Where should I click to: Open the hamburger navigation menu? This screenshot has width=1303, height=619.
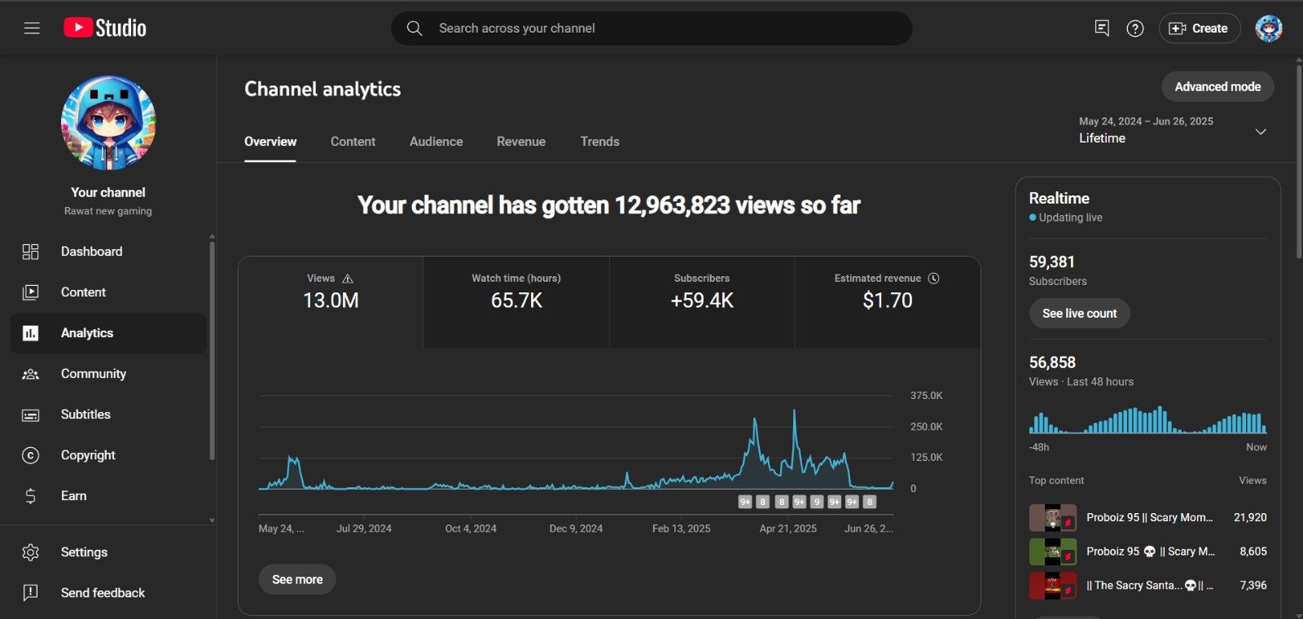click(x=32, y=29)
